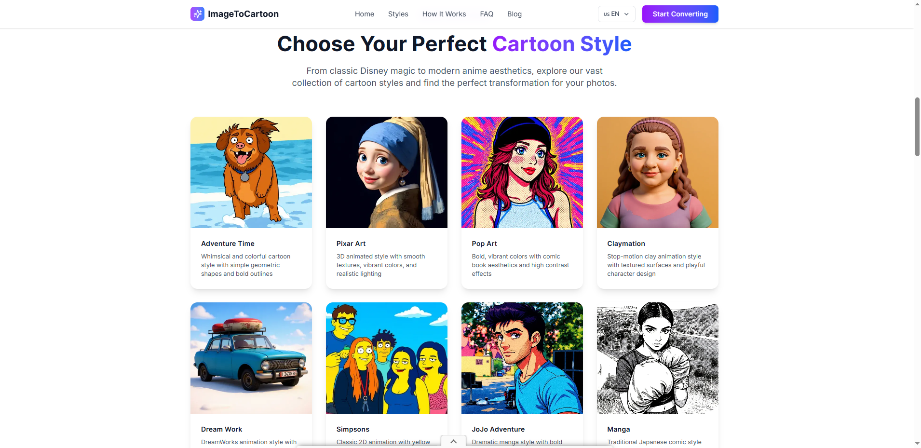Open the Simpsons style card
Viewport: 921px width, 448px height.
[x=386, y=358]
